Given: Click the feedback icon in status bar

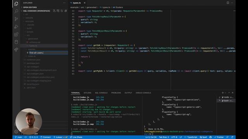Looking at the screenshot, I should tap(227, 137).
